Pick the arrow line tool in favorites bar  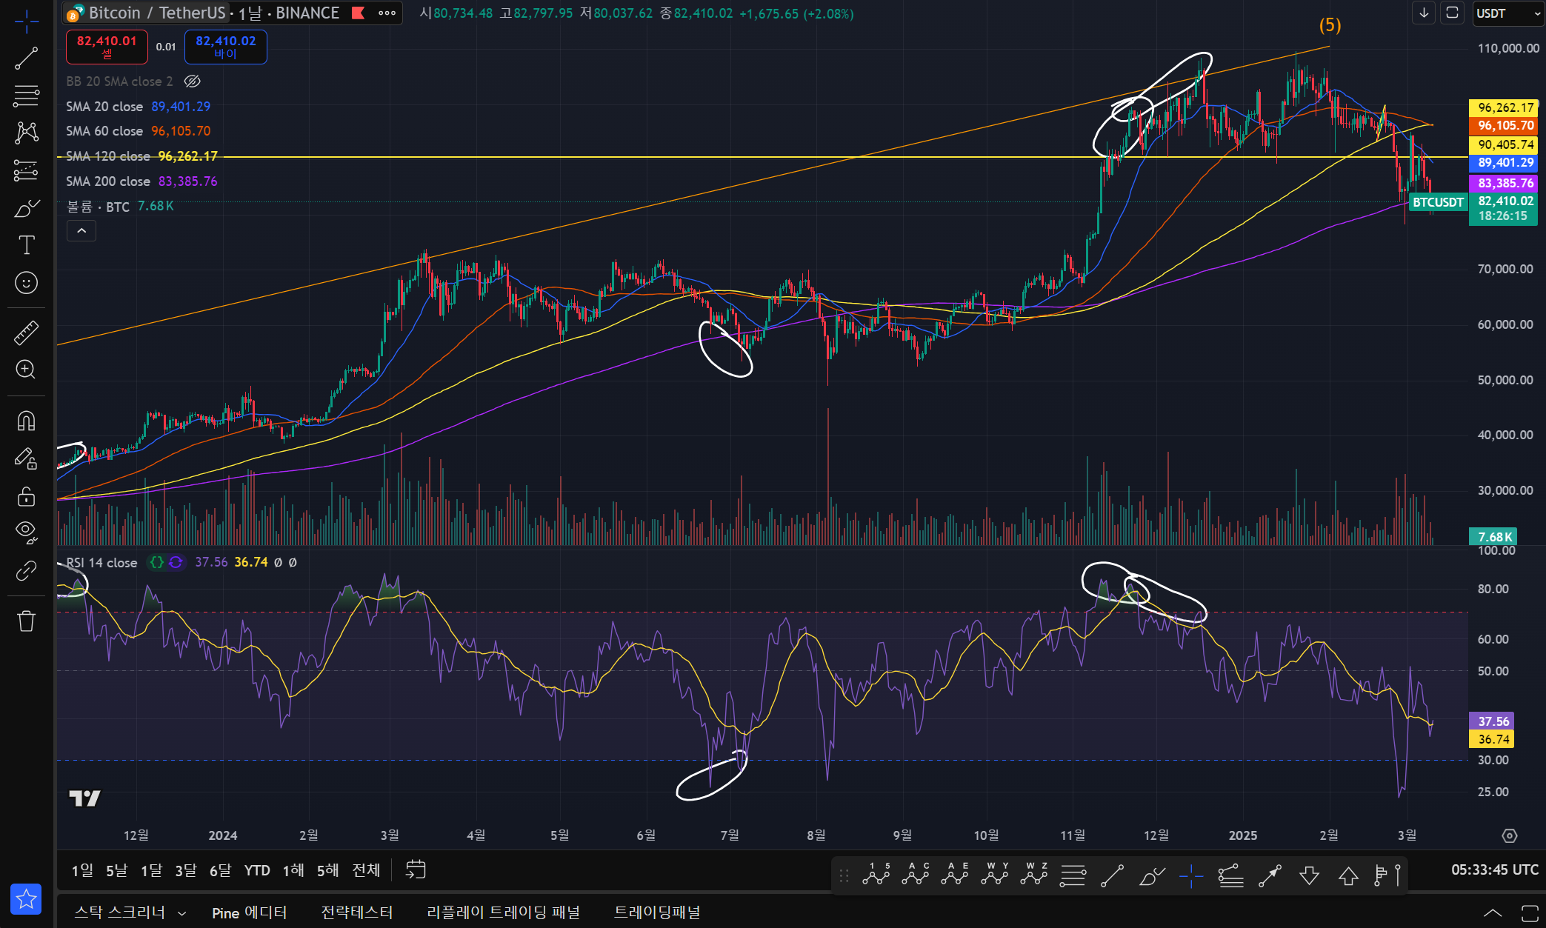pos(1270,876)
